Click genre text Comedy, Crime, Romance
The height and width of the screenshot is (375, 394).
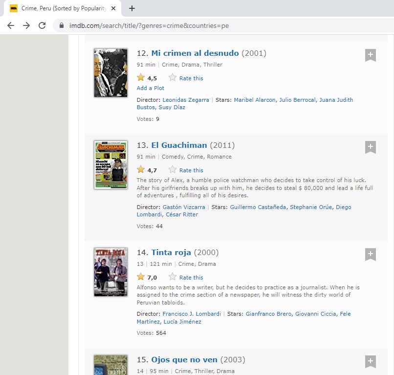click(197, 157)
